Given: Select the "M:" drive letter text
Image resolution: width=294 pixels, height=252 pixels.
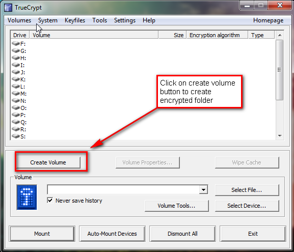Looking at the screenshot, I should pos(23,94).
